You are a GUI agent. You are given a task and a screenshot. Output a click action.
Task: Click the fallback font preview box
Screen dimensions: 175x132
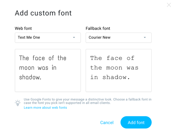(119, 70)
